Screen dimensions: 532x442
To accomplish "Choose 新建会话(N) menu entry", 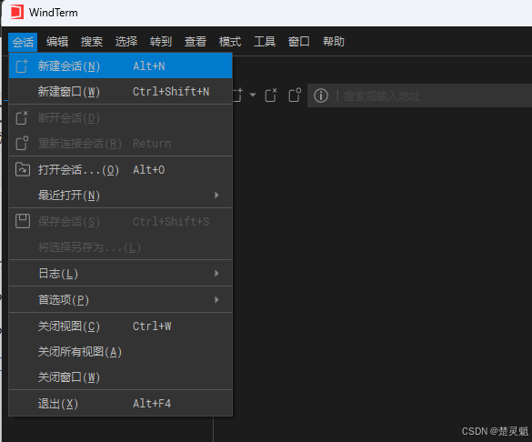I will [120, 65].
